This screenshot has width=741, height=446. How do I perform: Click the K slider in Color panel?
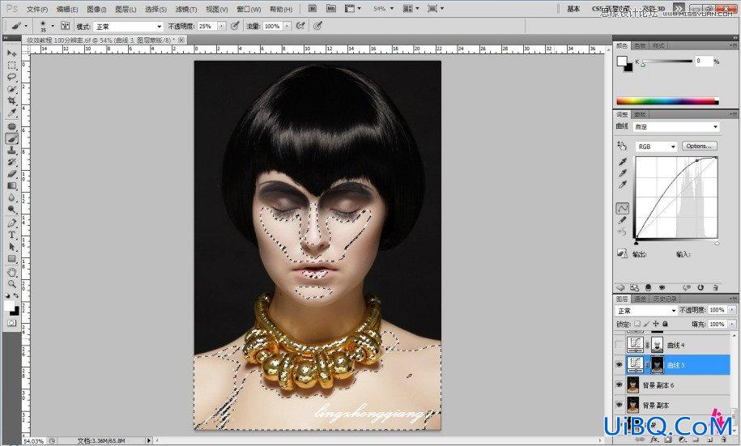tap(666, 62)
